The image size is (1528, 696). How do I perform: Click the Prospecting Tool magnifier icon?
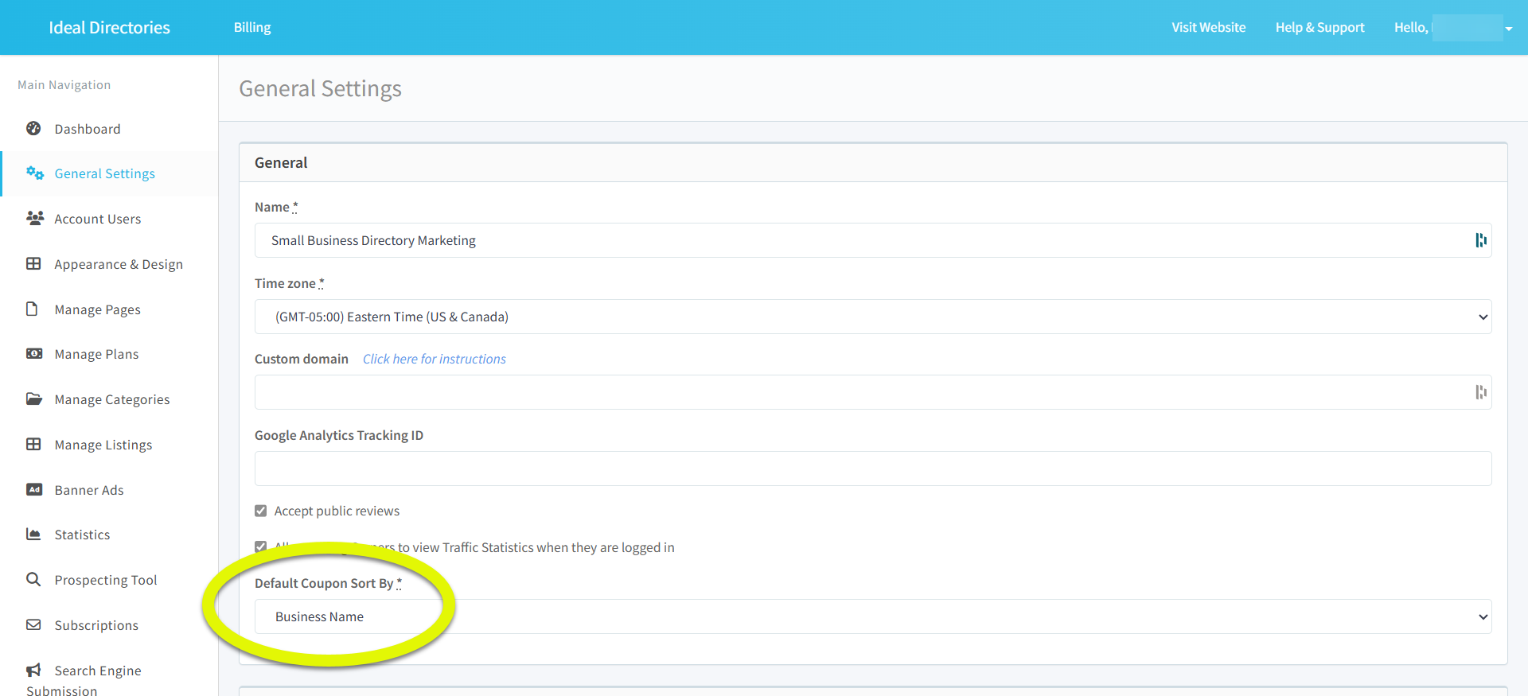coord(33,579)
